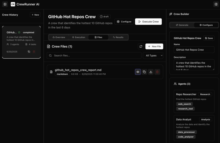Click the magnifier icon in search box
This screenshot has height=143, width=220.
pos(50,55)
